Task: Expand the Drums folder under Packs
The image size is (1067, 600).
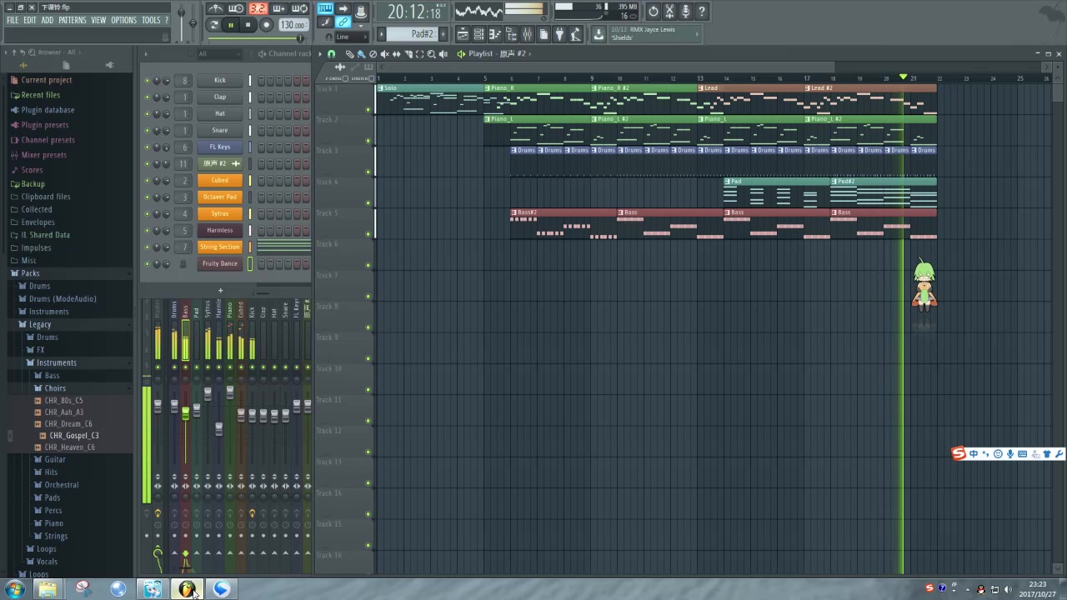Action: point(38,286)
